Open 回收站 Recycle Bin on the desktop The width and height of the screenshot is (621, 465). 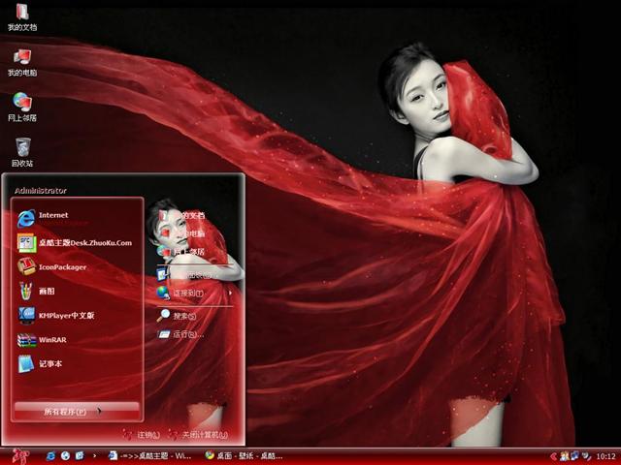pos(22,150)
